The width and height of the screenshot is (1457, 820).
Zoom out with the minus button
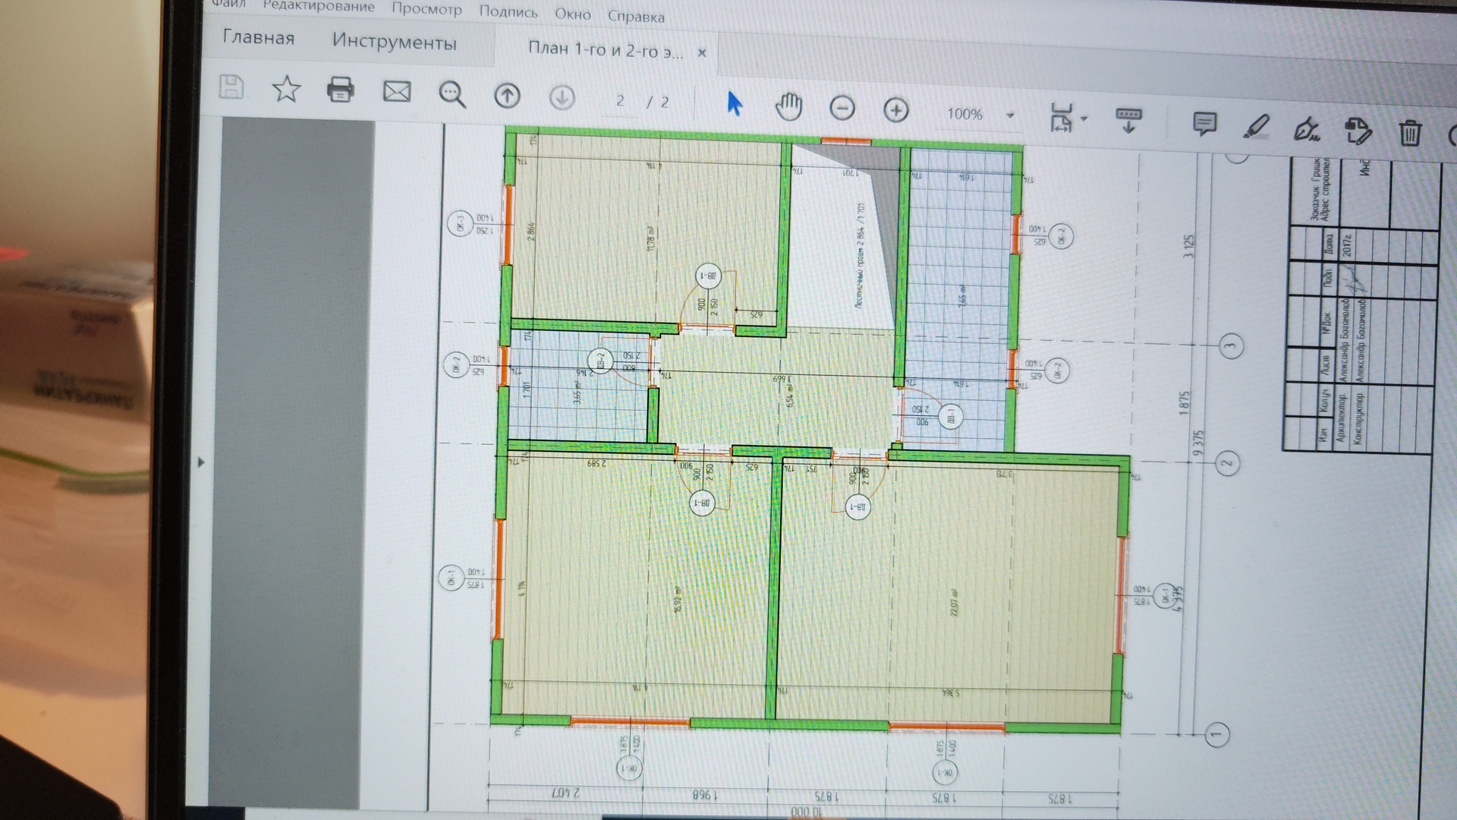click(842, 109)
